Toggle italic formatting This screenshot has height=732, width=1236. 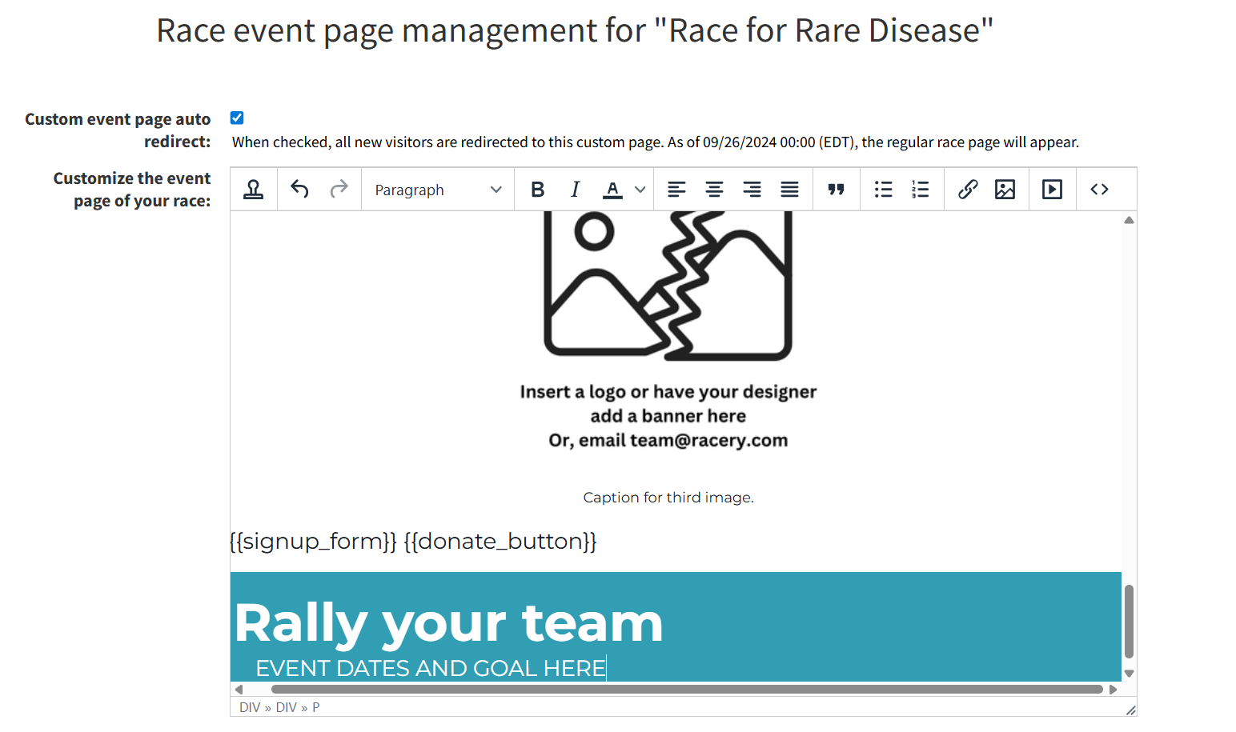tap(575, 189)
